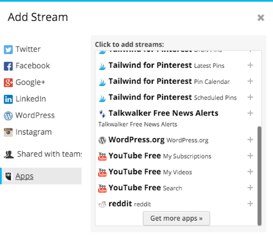Open the Apps tab
Screen dimensions: 273x240
coord(41,176)
